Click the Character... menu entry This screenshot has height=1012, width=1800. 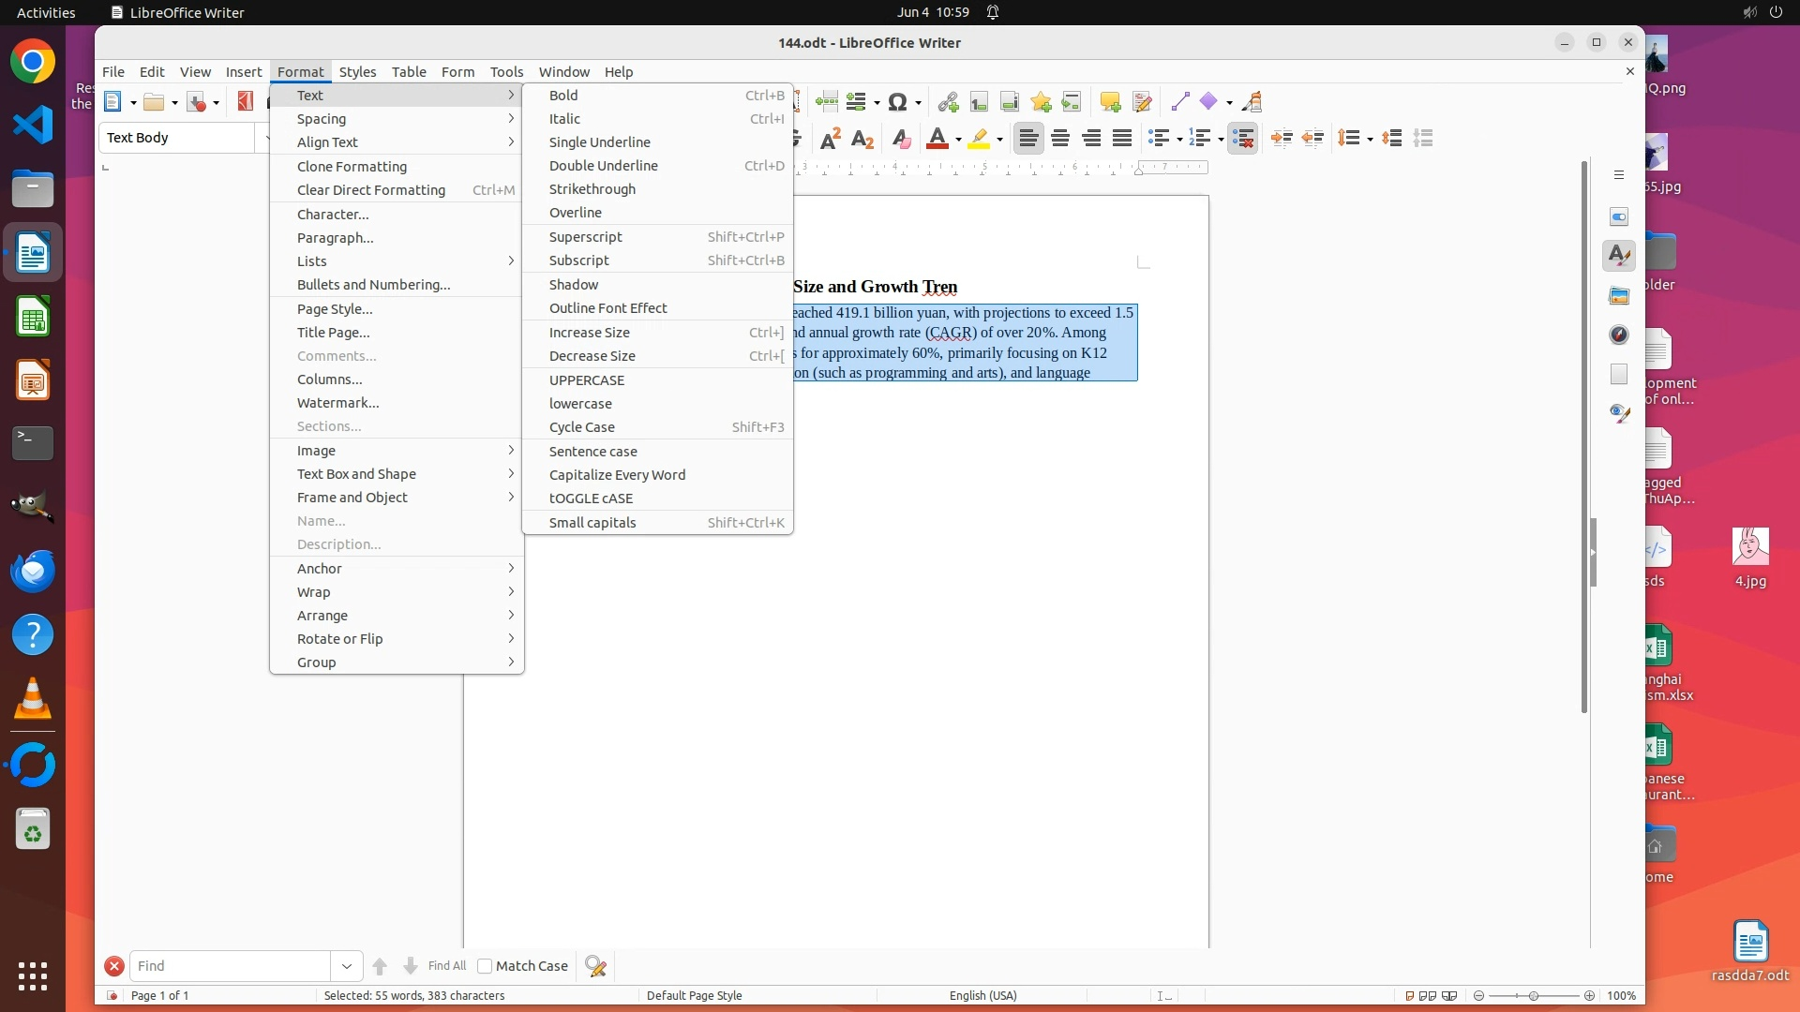(x=333, y=215)
